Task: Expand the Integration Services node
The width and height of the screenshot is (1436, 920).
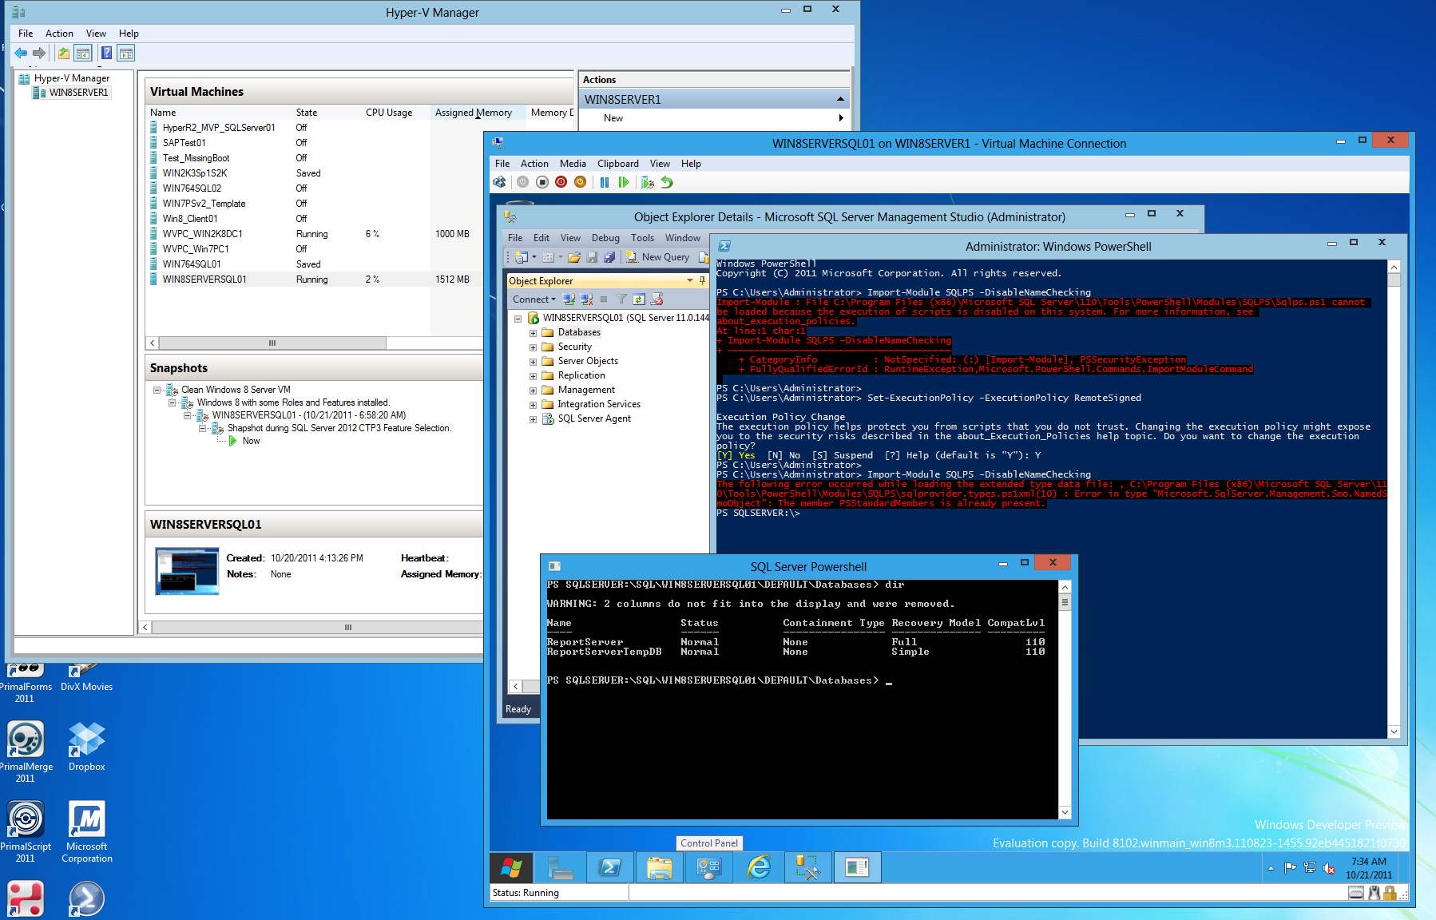Action: click(533, 405)
